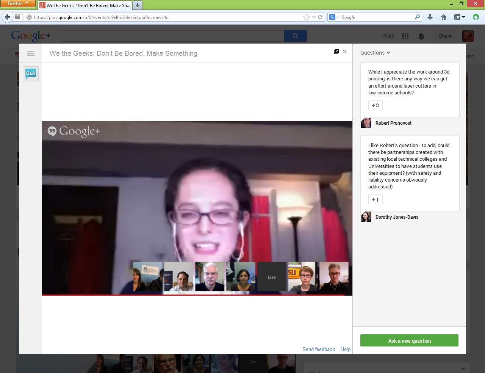Image resolution: width=485 pixels, height=373 pixels.
Task: Click the Q&A speech bubble icon
Action: [31, 74]
